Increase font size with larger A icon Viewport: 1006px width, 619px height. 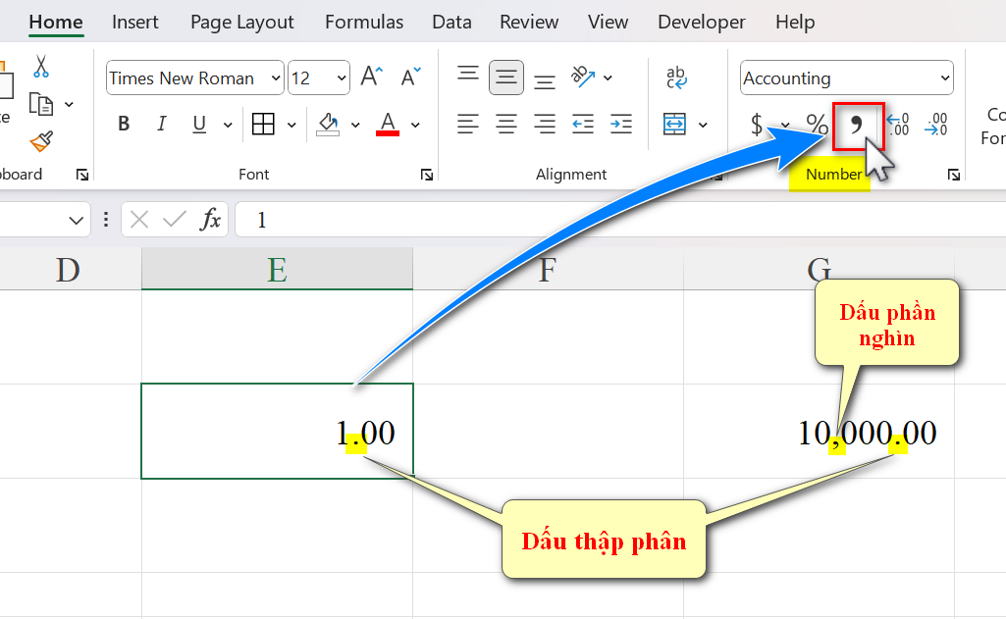(370, 77)
